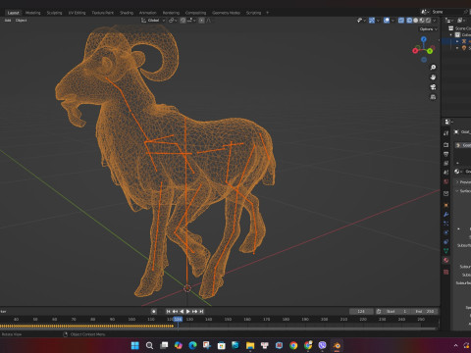
Task: Open the green Object Data properties tab
Action: point(446,251)
